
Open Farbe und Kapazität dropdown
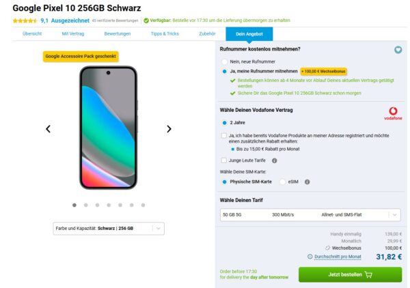(109, 229)
